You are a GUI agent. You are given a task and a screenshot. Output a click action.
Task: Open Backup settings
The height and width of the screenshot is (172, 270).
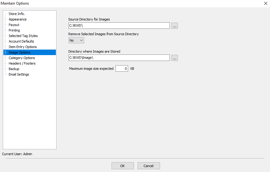(x=14, y=69)
